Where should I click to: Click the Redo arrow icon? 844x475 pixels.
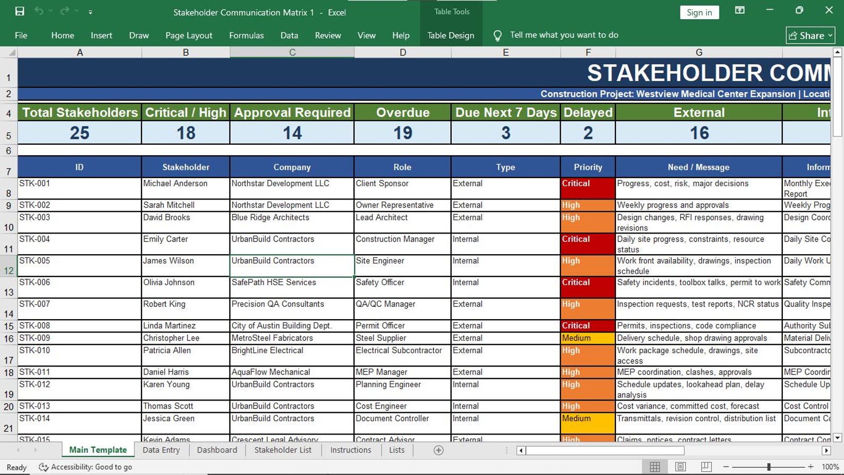coord(64,11)
